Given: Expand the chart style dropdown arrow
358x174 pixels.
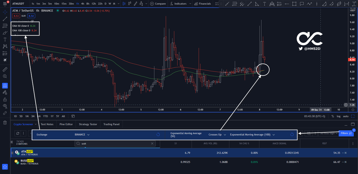Looking at the screenshot, I should (146, 4).
